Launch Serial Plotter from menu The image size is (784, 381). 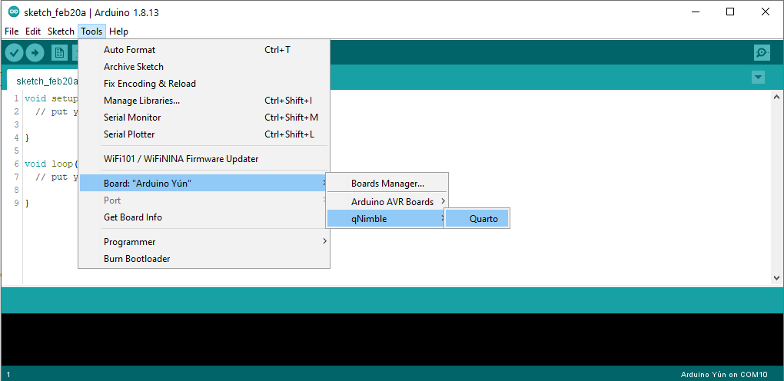pos(129,134)
